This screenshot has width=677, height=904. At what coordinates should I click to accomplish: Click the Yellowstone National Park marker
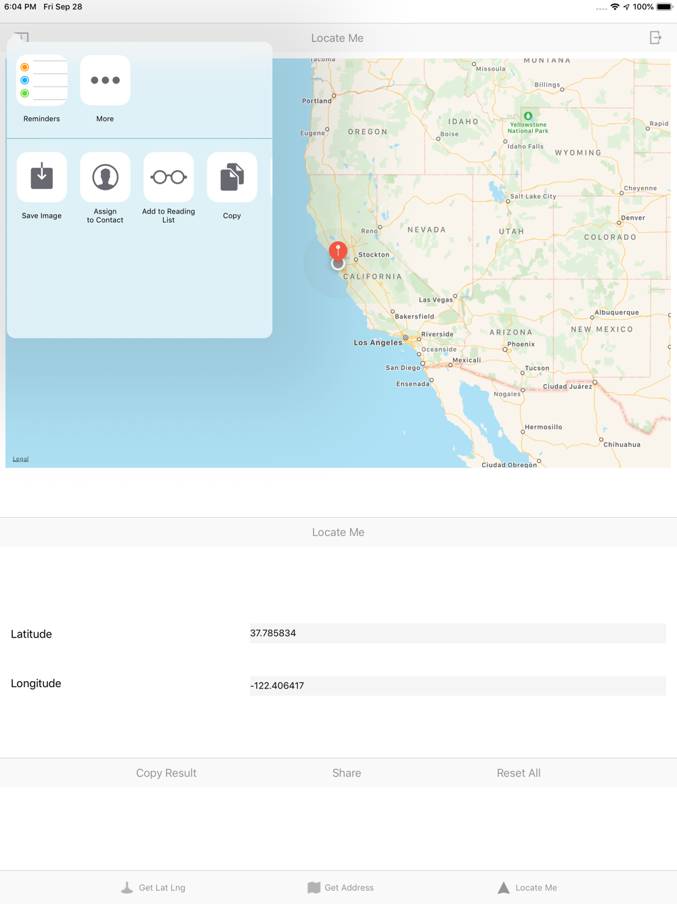[x=528, y=116]
